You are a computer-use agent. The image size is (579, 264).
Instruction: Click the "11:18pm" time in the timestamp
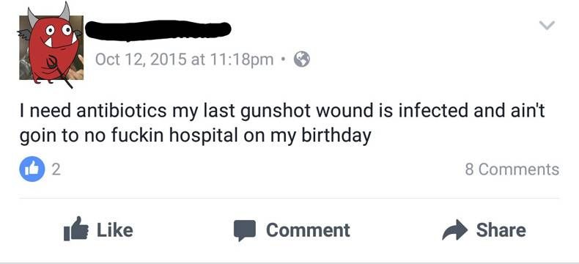tap(242, 59)
